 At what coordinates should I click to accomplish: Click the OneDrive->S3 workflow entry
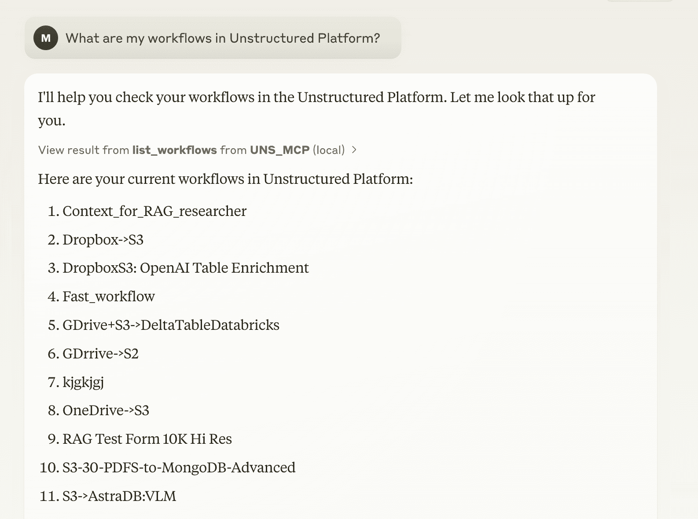pos(106,410)
